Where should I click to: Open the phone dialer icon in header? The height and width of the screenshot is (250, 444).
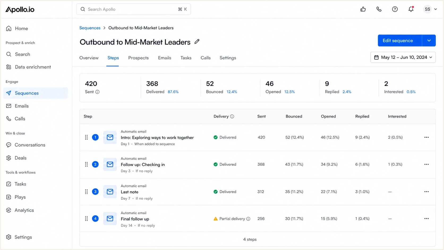point(379,9)
